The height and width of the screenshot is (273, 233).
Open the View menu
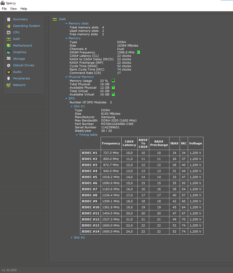13,9
